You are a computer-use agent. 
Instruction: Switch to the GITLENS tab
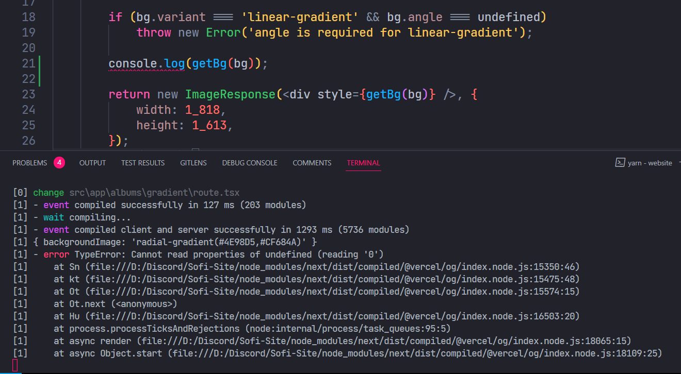[x=193, y=163]
